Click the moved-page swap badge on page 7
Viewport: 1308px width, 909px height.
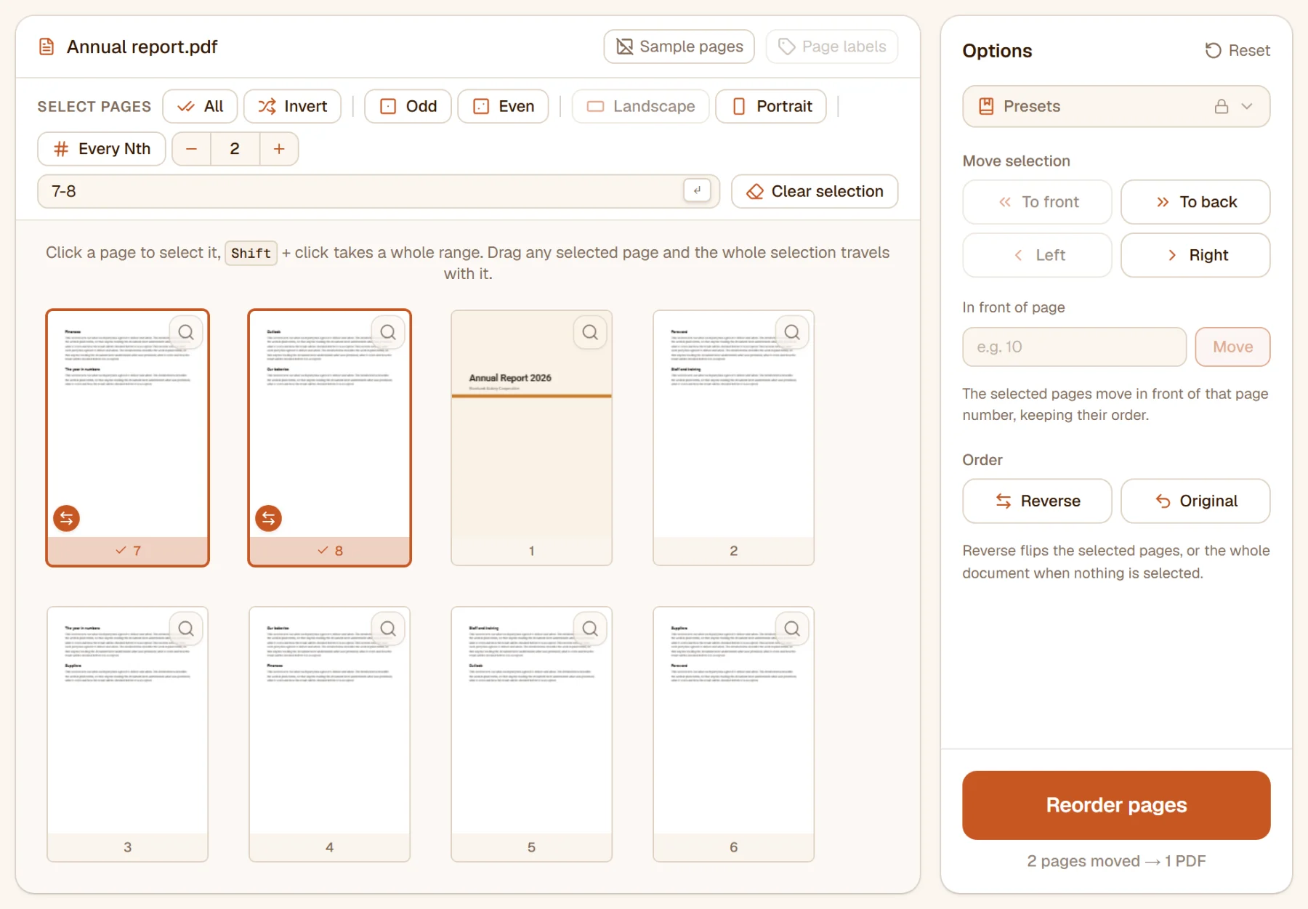[66, 518]
